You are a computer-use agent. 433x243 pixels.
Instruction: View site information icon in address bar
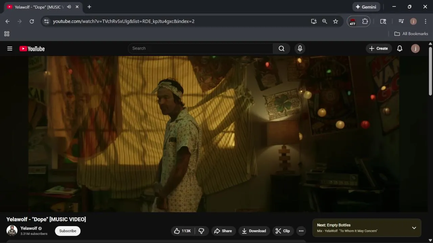(46, 21)
